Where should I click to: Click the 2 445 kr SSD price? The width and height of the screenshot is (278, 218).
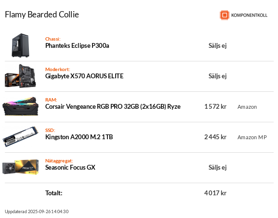click(x=215, y=137)
